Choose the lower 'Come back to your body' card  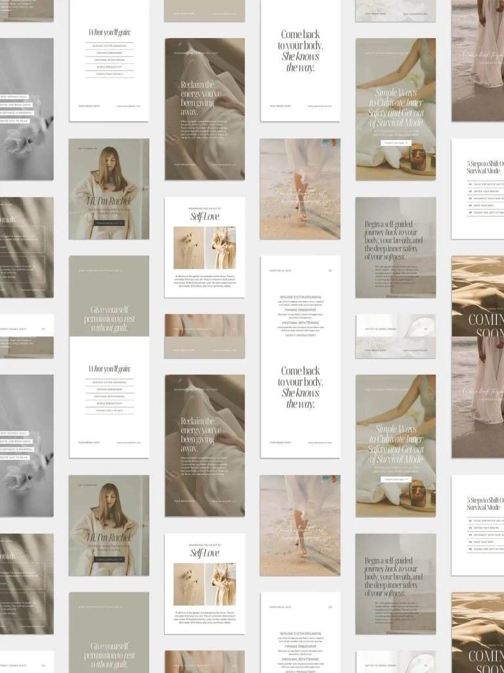click(x=300, y=397)
